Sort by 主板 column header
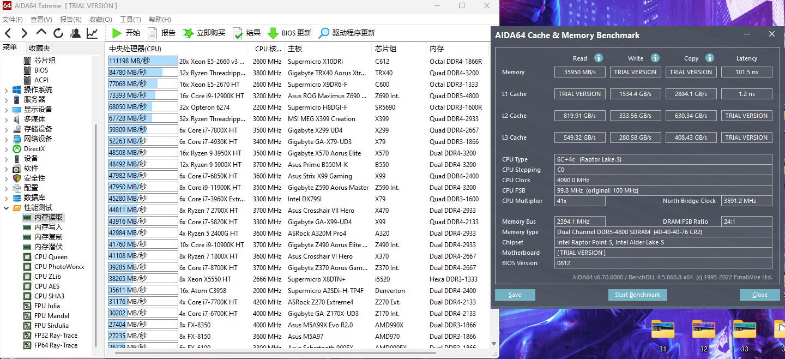Image resolution: width=785 pixels, height=359 pixels. coord(327,49)
